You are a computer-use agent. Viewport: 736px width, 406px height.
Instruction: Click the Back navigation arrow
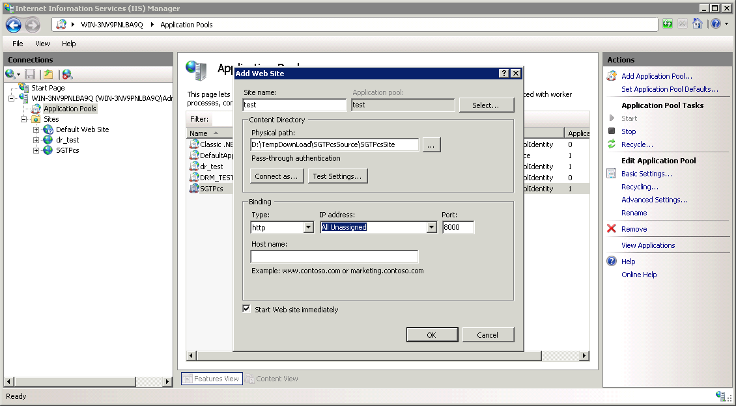coord(14,25)
